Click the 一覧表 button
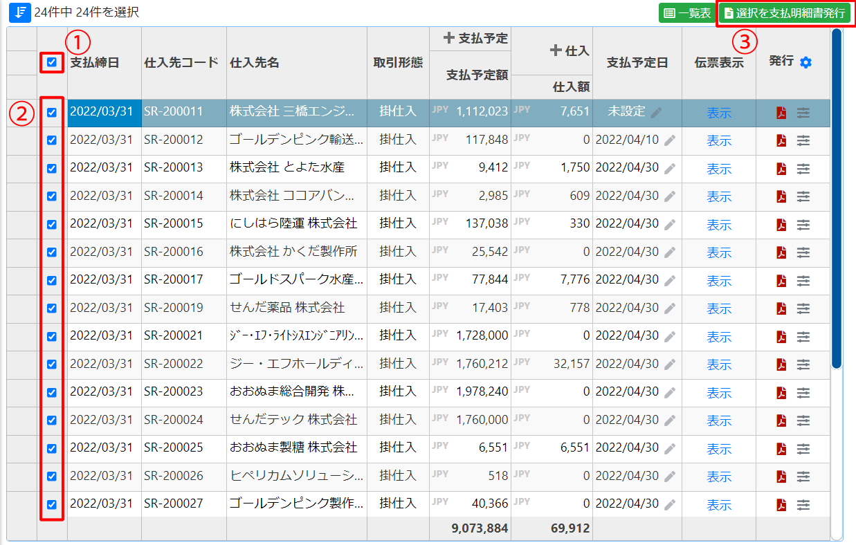The image size is (856, 545). (686, 13)
